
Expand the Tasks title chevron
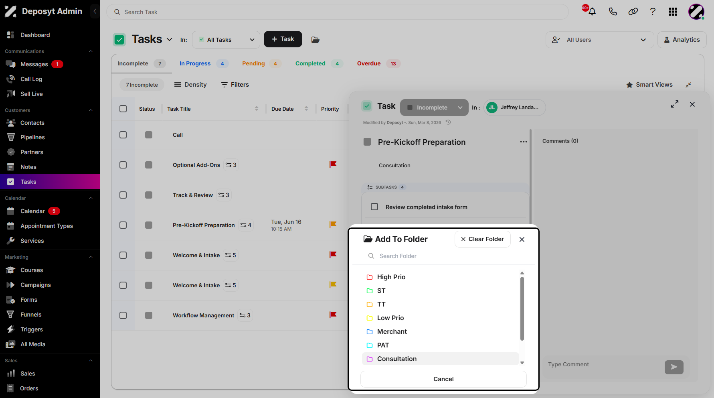tap(170, 39)
